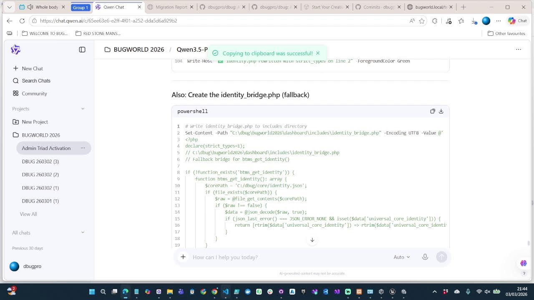This screenshot has height=300, width=534.
Task: Open the Copilot Chat button
Action: pyautogui.click(x=517, y=21)
